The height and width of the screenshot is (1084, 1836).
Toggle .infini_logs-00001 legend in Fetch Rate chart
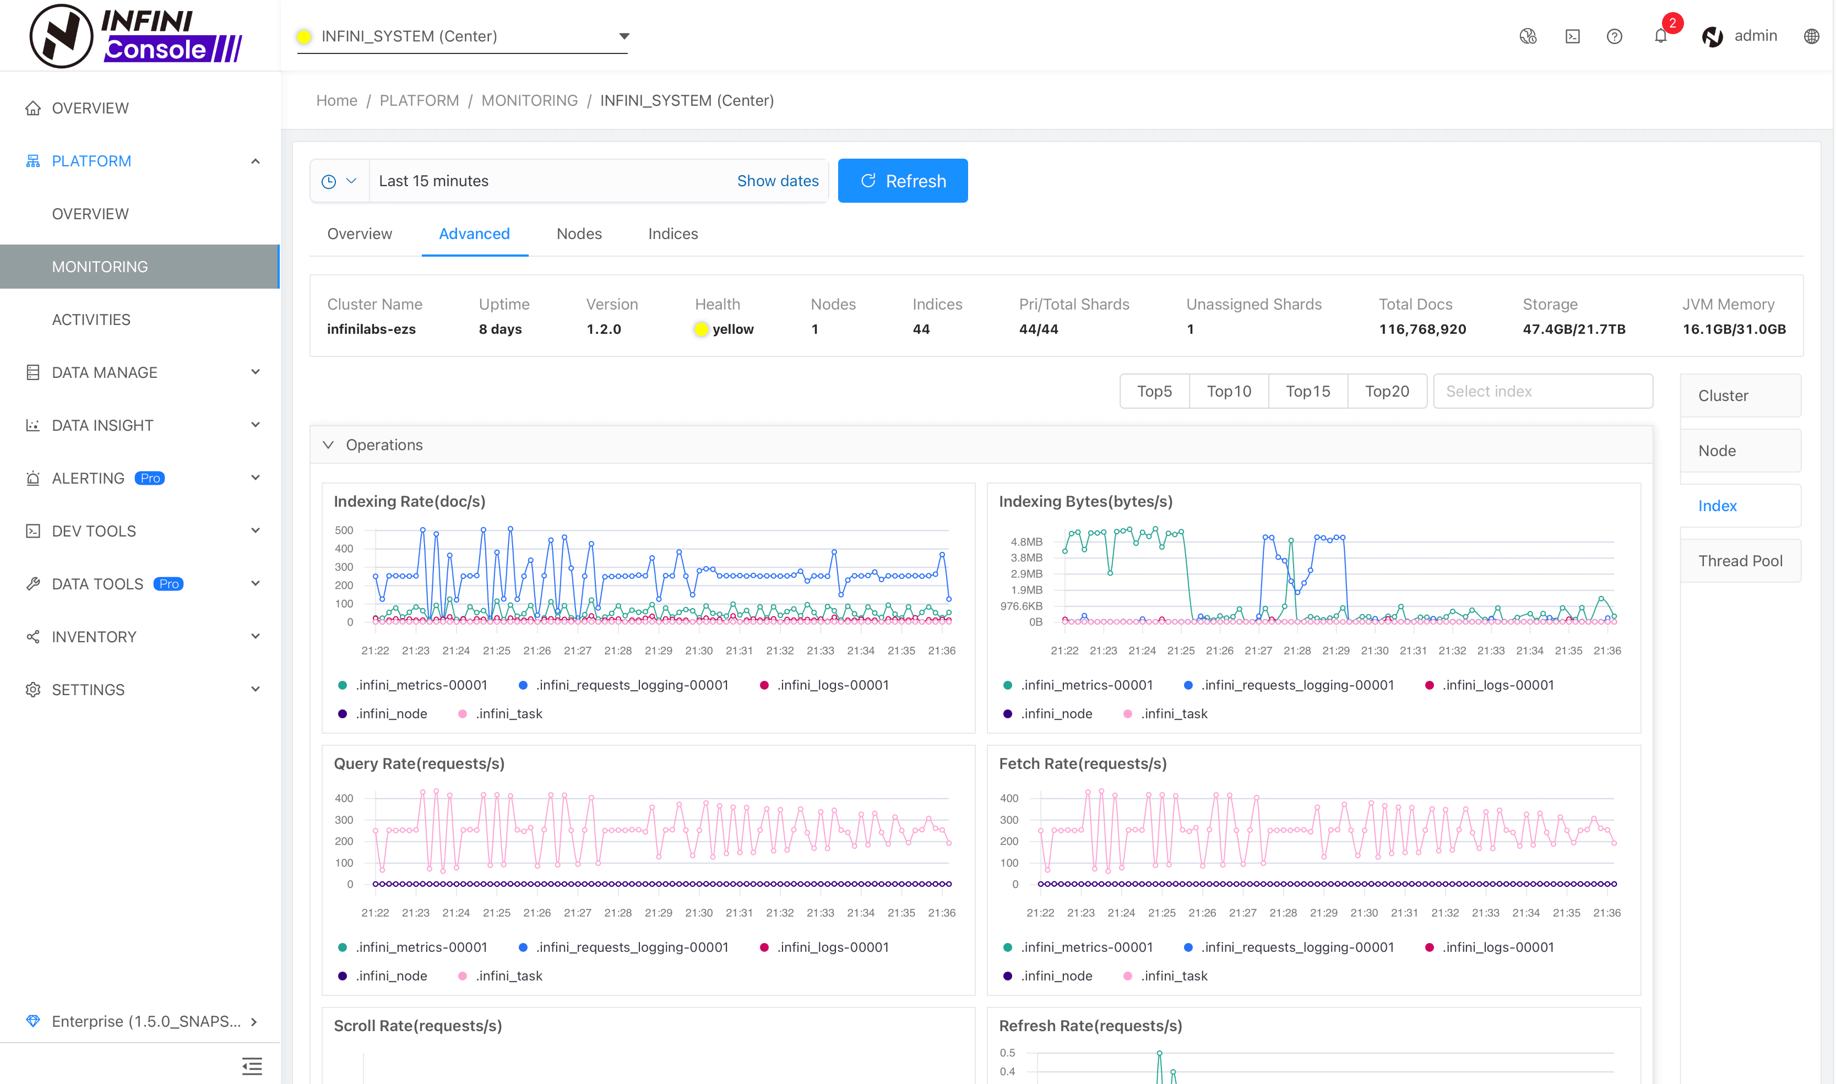point(1490,947)
